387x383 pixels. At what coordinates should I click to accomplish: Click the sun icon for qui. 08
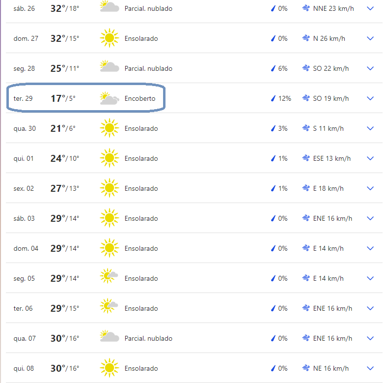(110, 368)
